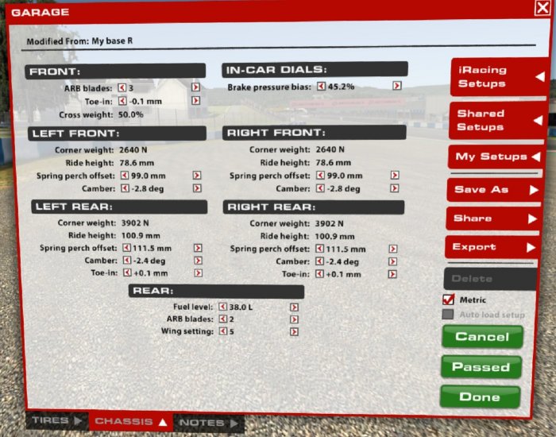Switch to the Tires tab
556x437 pixels.
[x=56, y=421]
